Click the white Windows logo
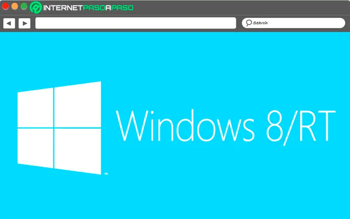Image resolution: width=350 pixels, height=219 pixels. pos(59,128)
